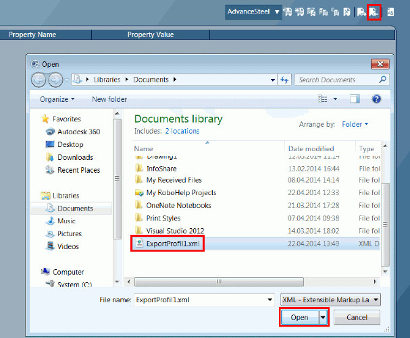Open the address bar previous locations dropdown
Image resolution: width=410 pixels, height=338 pixels.
[272, 80]
